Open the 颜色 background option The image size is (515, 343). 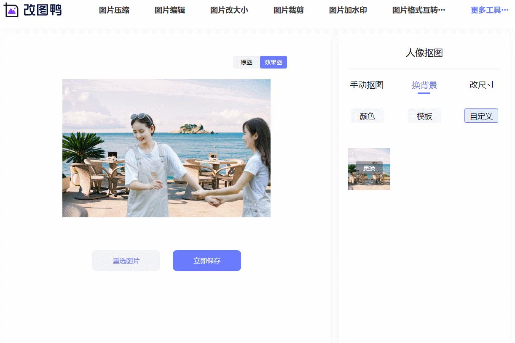tap(367, 116)
